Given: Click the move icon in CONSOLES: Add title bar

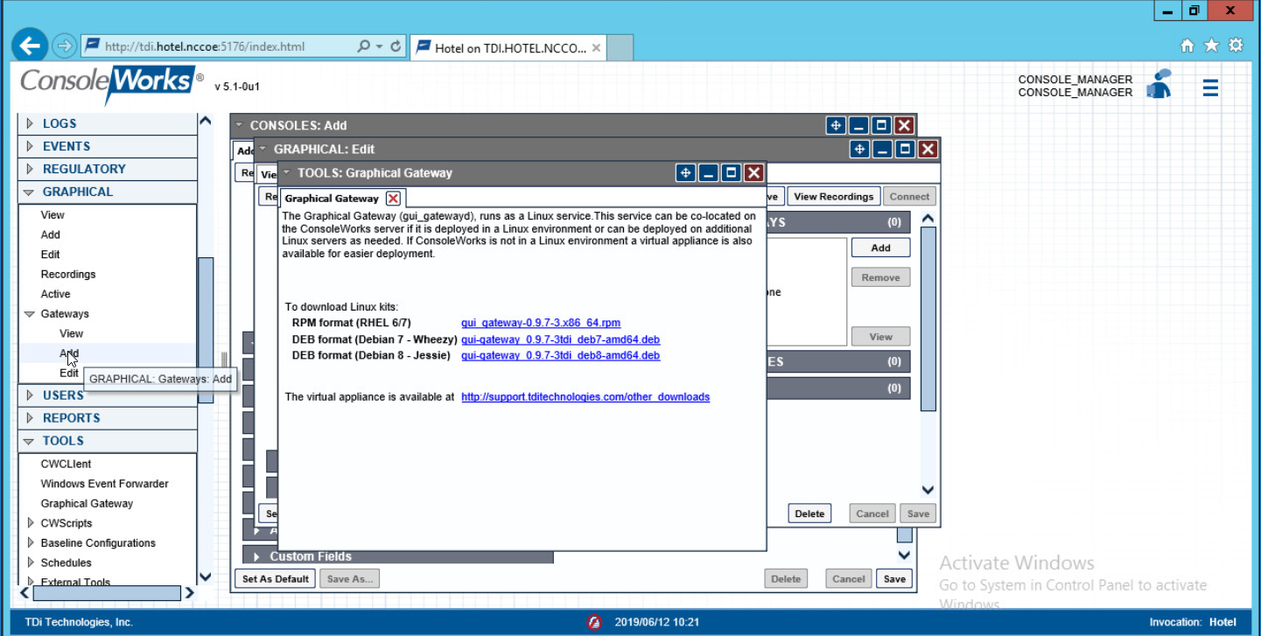Looking at the screenshot, I should click(837, 126).
